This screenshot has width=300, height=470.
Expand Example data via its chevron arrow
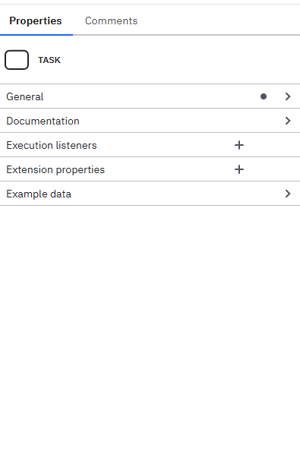click(288, 194)
